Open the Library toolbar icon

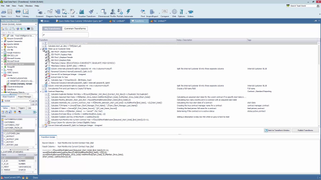coord(26,12)
